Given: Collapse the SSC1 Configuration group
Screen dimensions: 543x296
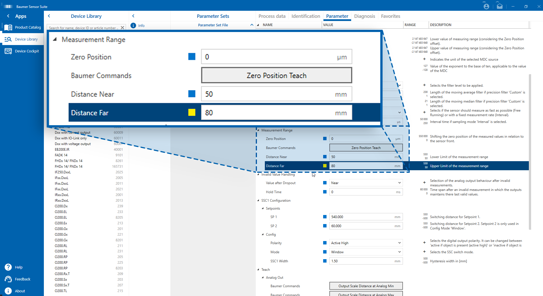Looking at the screenshot, I should pos(258,201).
